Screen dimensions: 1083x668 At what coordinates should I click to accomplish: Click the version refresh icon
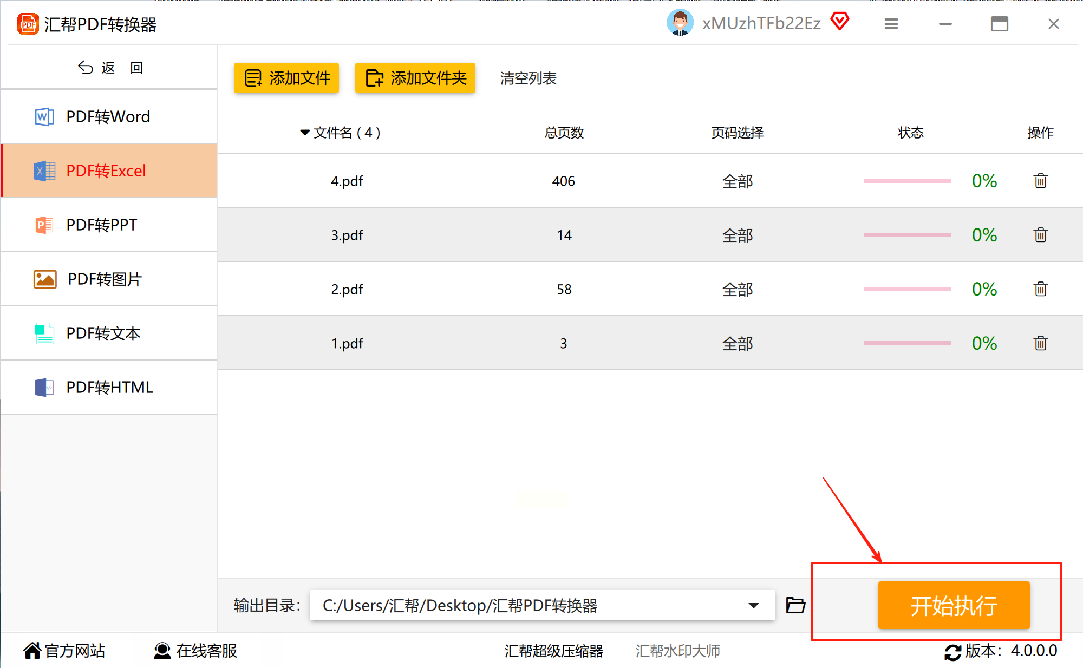pyautogui.click(x=952, y=652)
